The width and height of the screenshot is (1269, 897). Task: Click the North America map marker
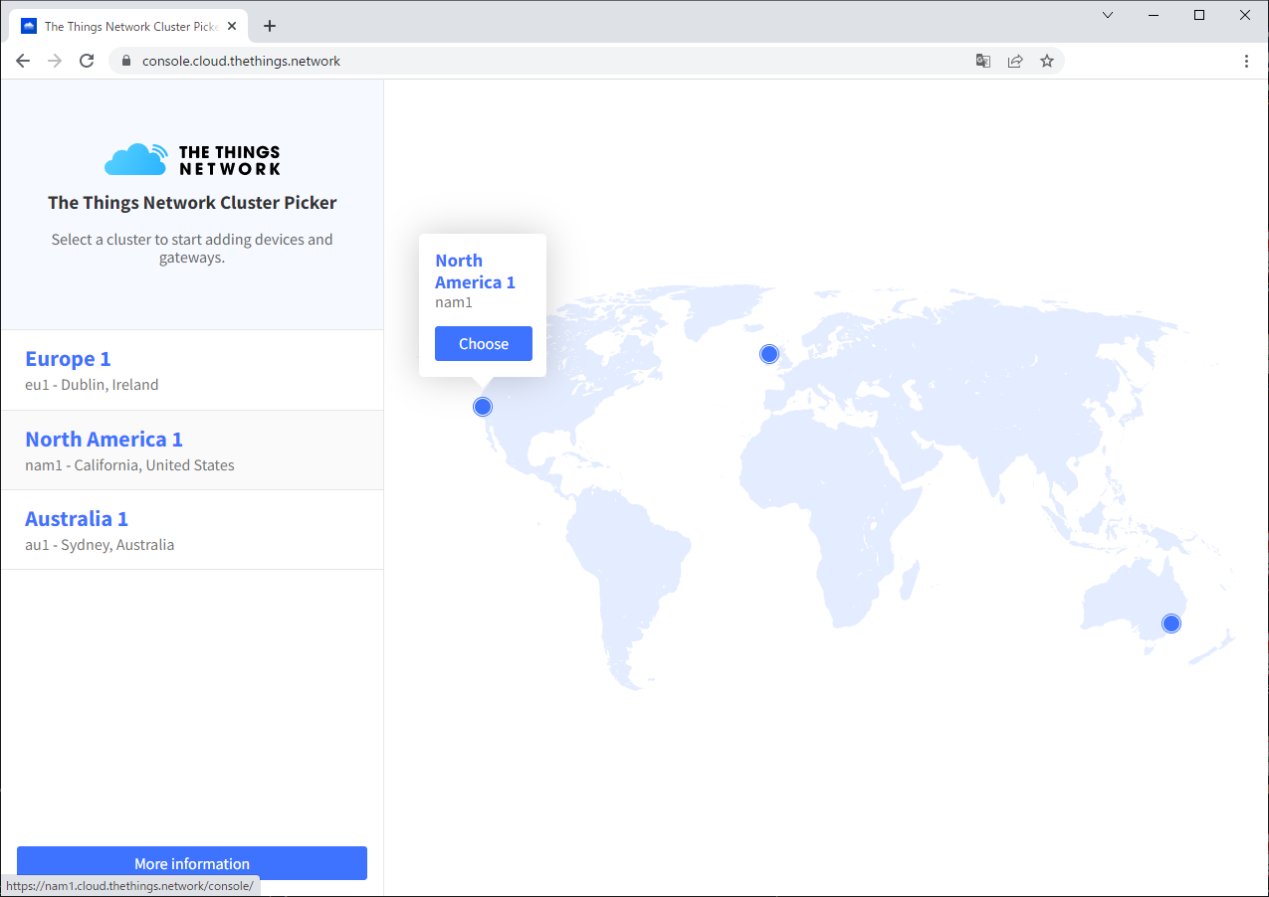tap(483, 407)
